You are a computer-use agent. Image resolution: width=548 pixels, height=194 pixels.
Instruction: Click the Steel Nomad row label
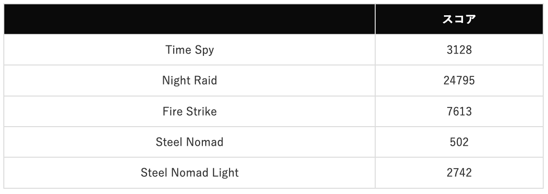190,142
